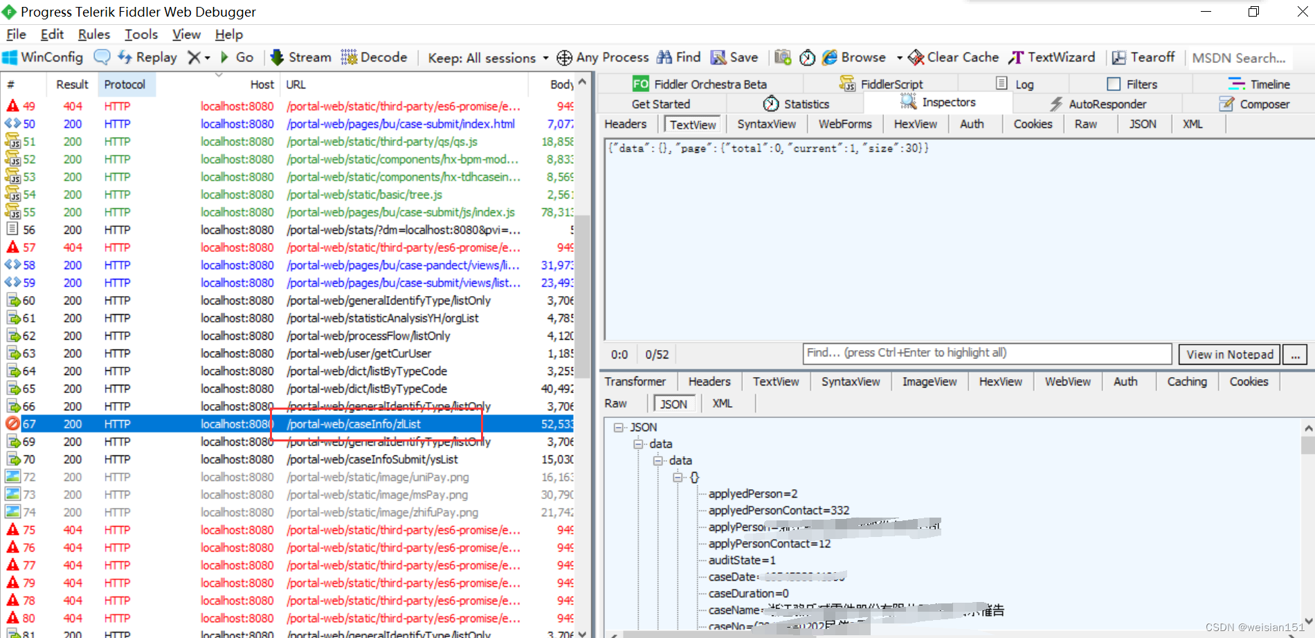Click View in Notepad button
Screen dimensions: 1315x638
[1230, 354]
